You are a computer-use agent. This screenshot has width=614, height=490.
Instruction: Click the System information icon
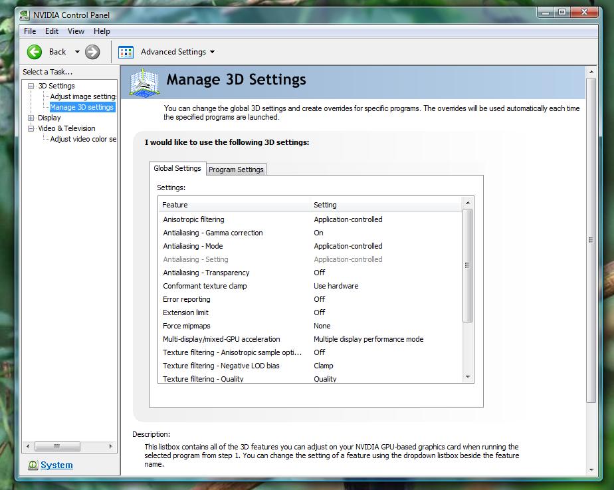33,465
